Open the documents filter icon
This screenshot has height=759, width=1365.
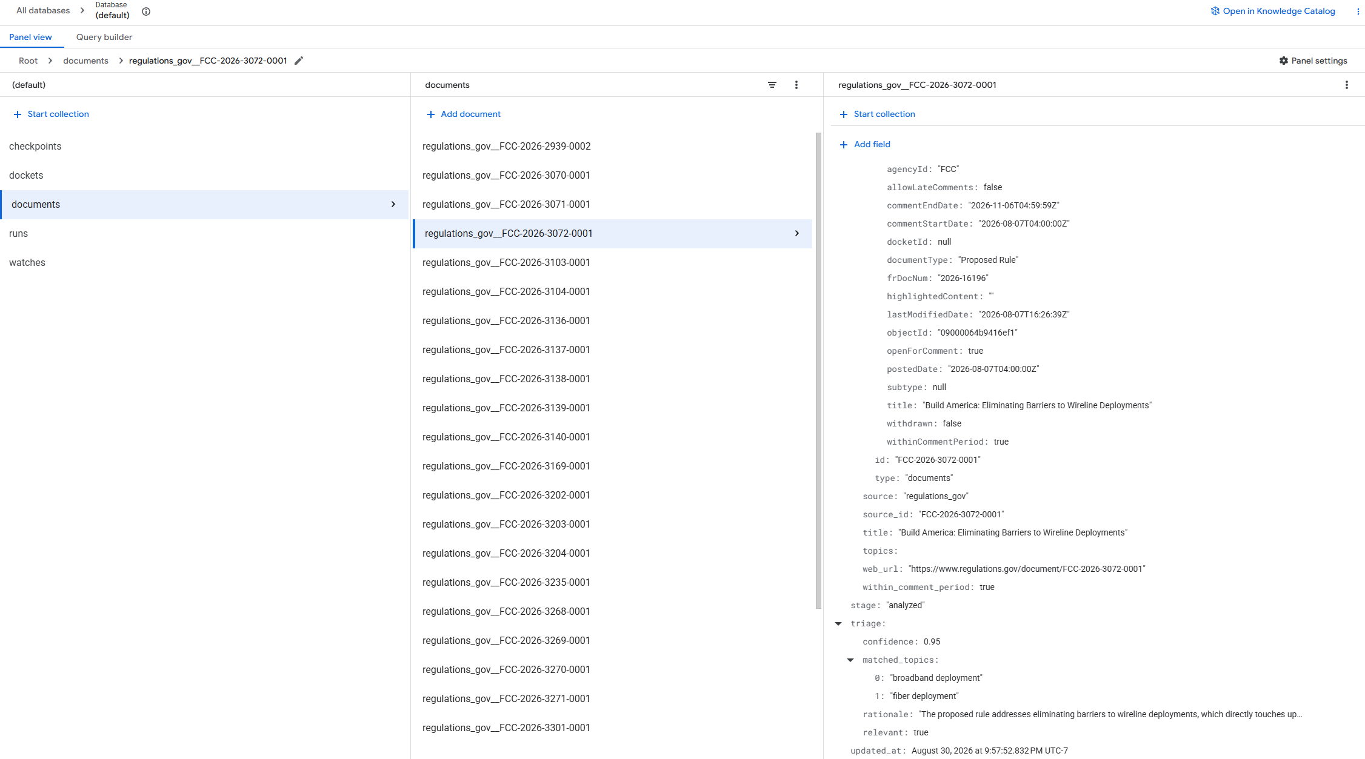point(772,85)
